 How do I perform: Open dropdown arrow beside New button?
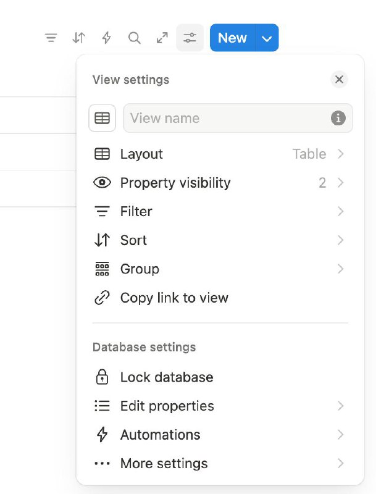[267, 38]
